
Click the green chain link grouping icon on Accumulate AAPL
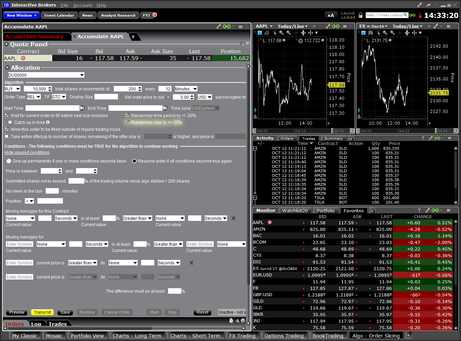click(x=227, y=27)
